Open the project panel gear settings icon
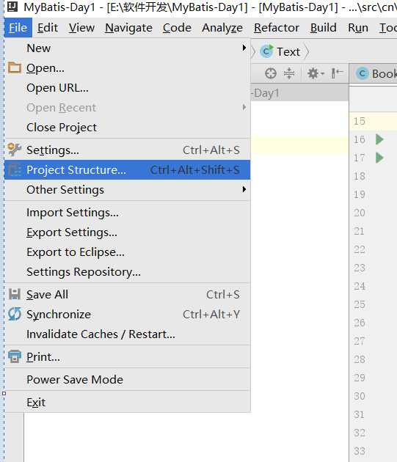Viewport: 397px width, 462px height. tap(316, 73)
